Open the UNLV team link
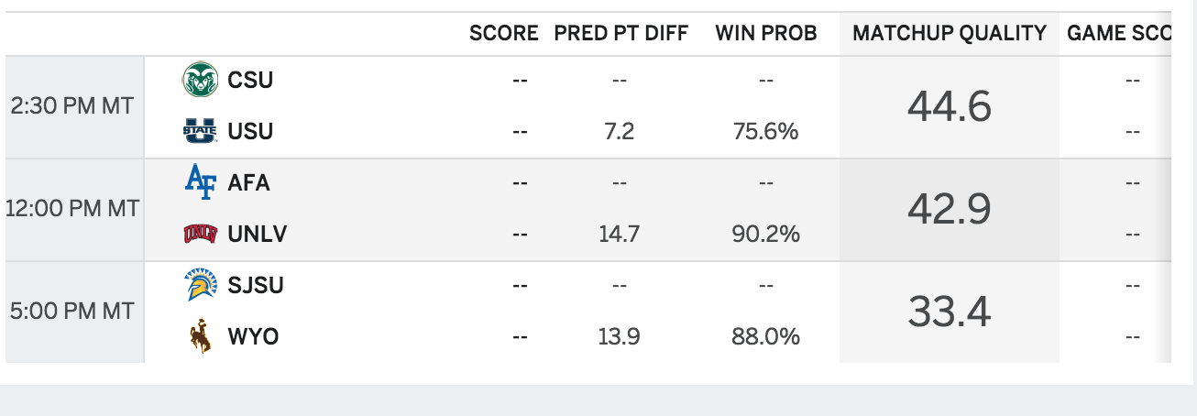The height and width of the screenshot is (416, 1197). [x=258, y=234]
